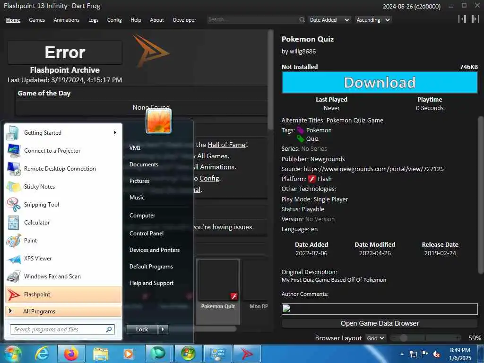Image resolution: width=484 pixels, height=363 pixels.
Task: Click the green Quiz tag icon
Action: (x=300, y=138)
